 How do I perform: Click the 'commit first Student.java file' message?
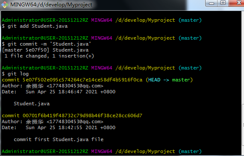point(59,139)
